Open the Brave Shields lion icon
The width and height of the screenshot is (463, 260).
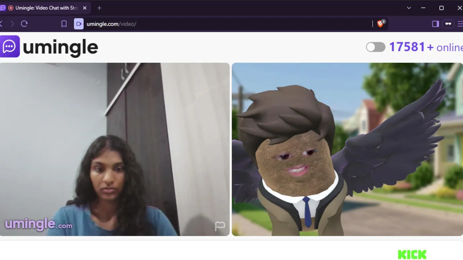tap(381, 24)
